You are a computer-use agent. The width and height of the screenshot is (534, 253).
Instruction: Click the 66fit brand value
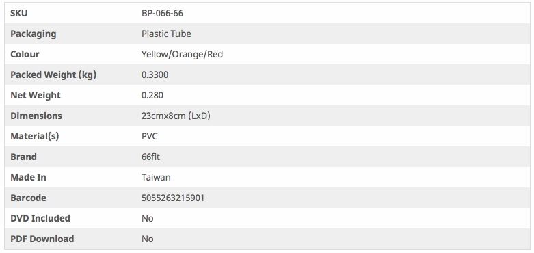click(150, 157)
